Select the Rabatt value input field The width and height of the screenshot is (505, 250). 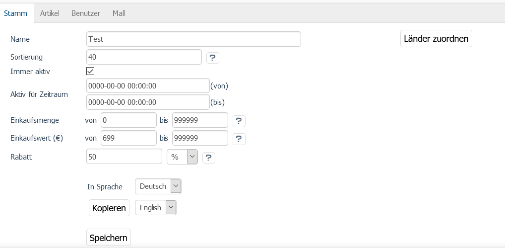click(x=124, y=157)
